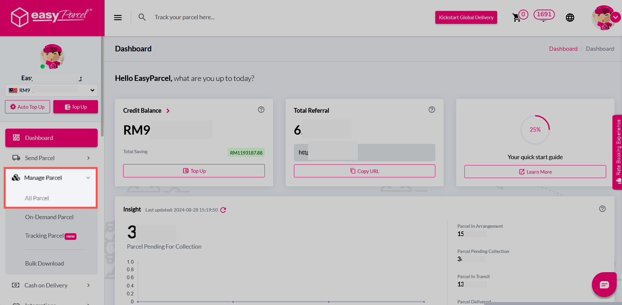Click the Total Referral help icon
622x305 pixels.
point(432,110)
